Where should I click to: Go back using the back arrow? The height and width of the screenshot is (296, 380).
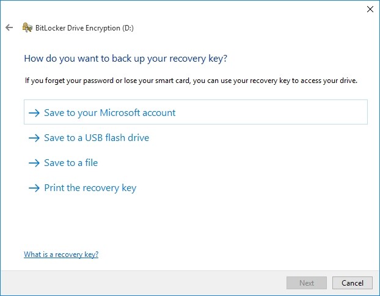click(9, 27)
